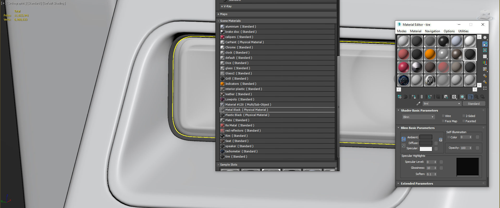Toggle Show Shaded Material in Viewport
This screenshot has height=208, width=500.
pyautogui.click(x=462, y=97)
